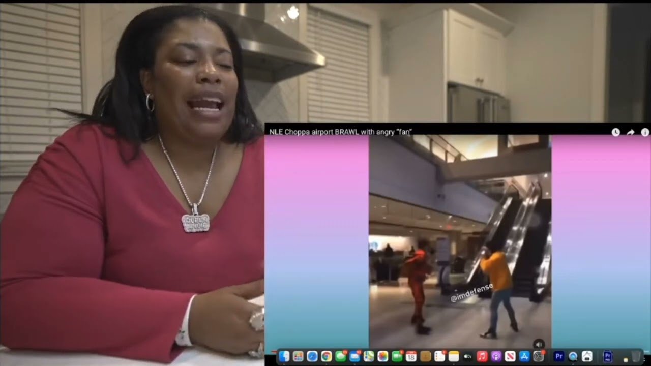This screenshot has width=651, height=366.
Task: Open the Music app in dock
Action: pyautogui.click(x=482, y=356)
